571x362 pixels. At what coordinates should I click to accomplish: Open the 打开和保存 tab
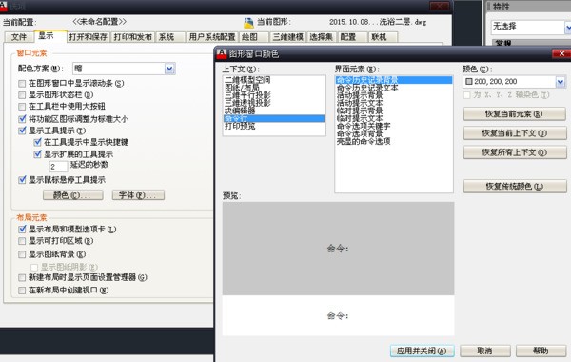(89, 37)
